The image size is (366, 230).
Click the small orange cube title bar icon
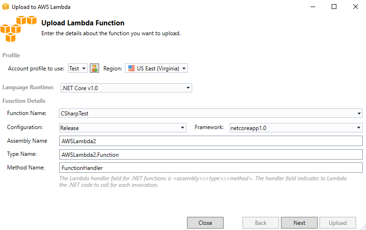pyautogui.click(x=5, y=7)
